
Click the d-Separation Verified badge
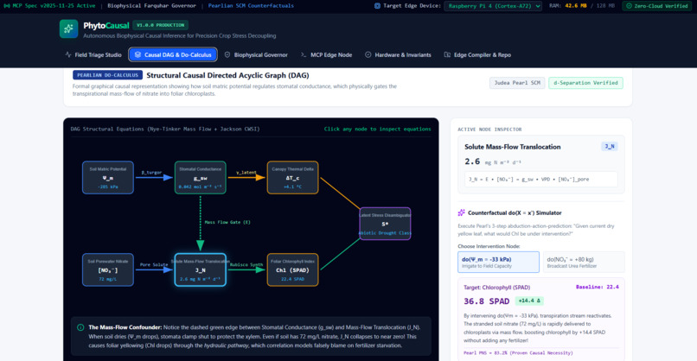[585, 83]
